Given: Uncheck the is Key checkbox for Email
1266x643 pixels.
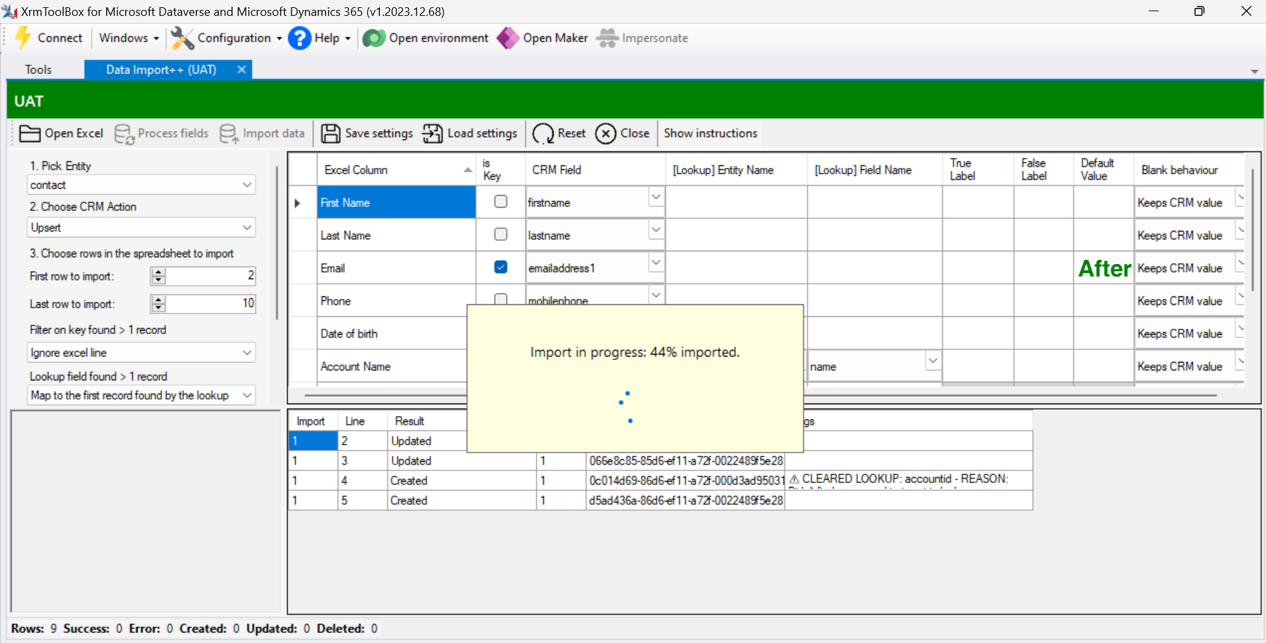Looking at the screenshot, I should (501, 267).
